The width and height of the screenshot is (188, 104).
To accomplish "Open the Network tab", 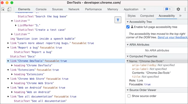I will click(74, 9).
